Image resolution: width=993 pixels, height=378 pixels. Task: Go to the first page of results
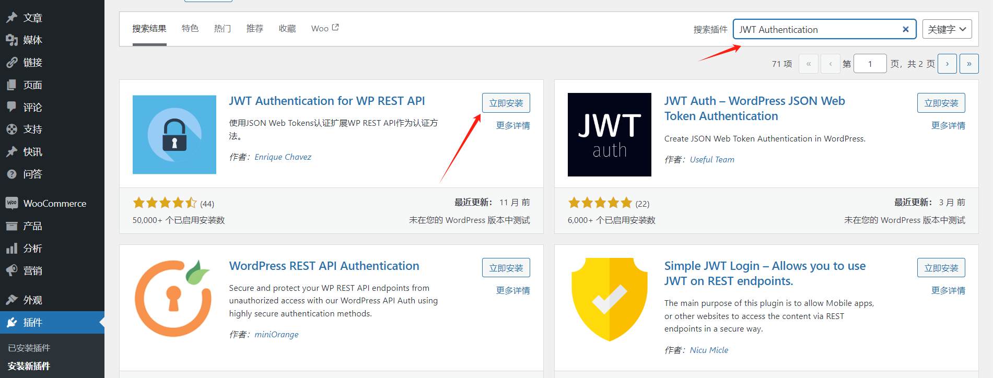click(x=809, y=64)
